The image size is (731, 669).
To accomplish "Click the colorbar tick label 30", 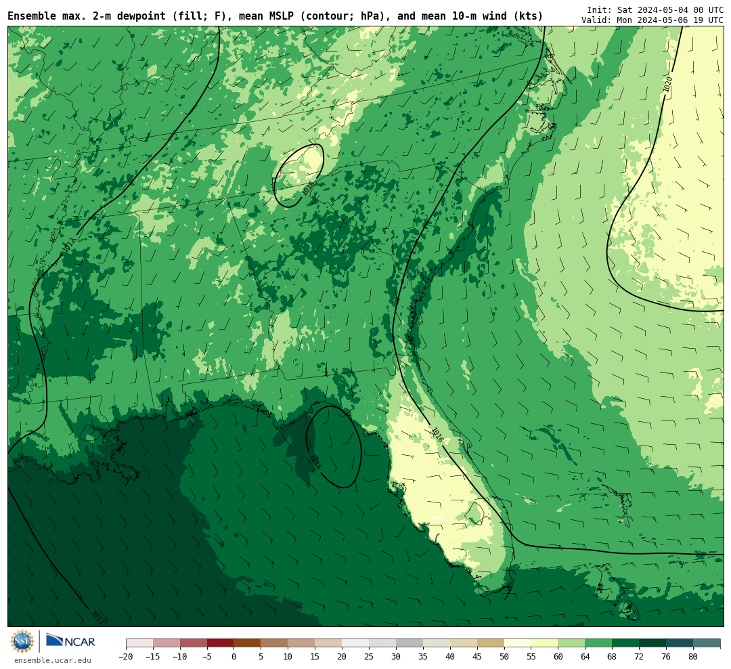I will pyautogui.click(x=396, y=657).
